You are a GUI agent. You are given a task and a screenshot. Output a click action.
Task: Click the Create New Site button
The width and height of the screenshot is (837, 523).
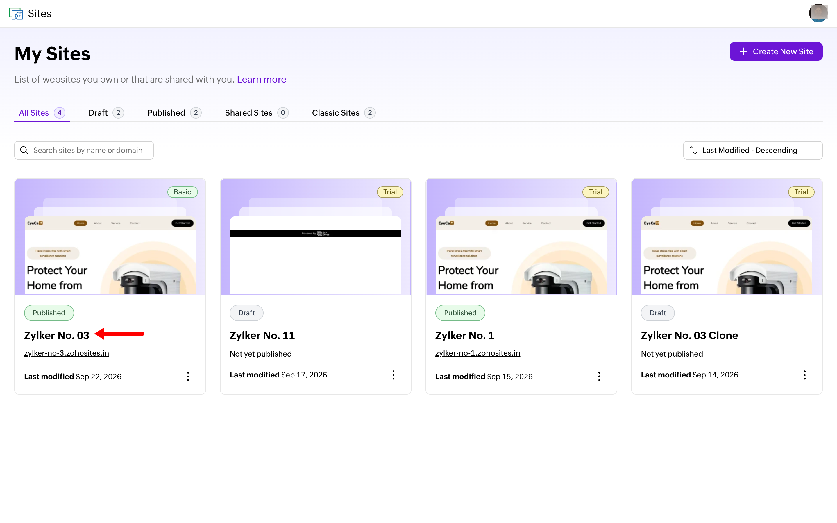pos(776,51)
